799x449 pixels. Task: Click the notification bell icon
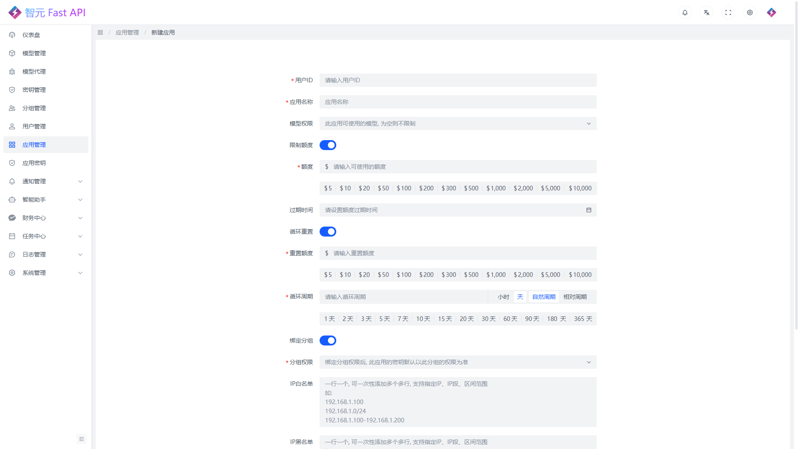coord(685,12)
